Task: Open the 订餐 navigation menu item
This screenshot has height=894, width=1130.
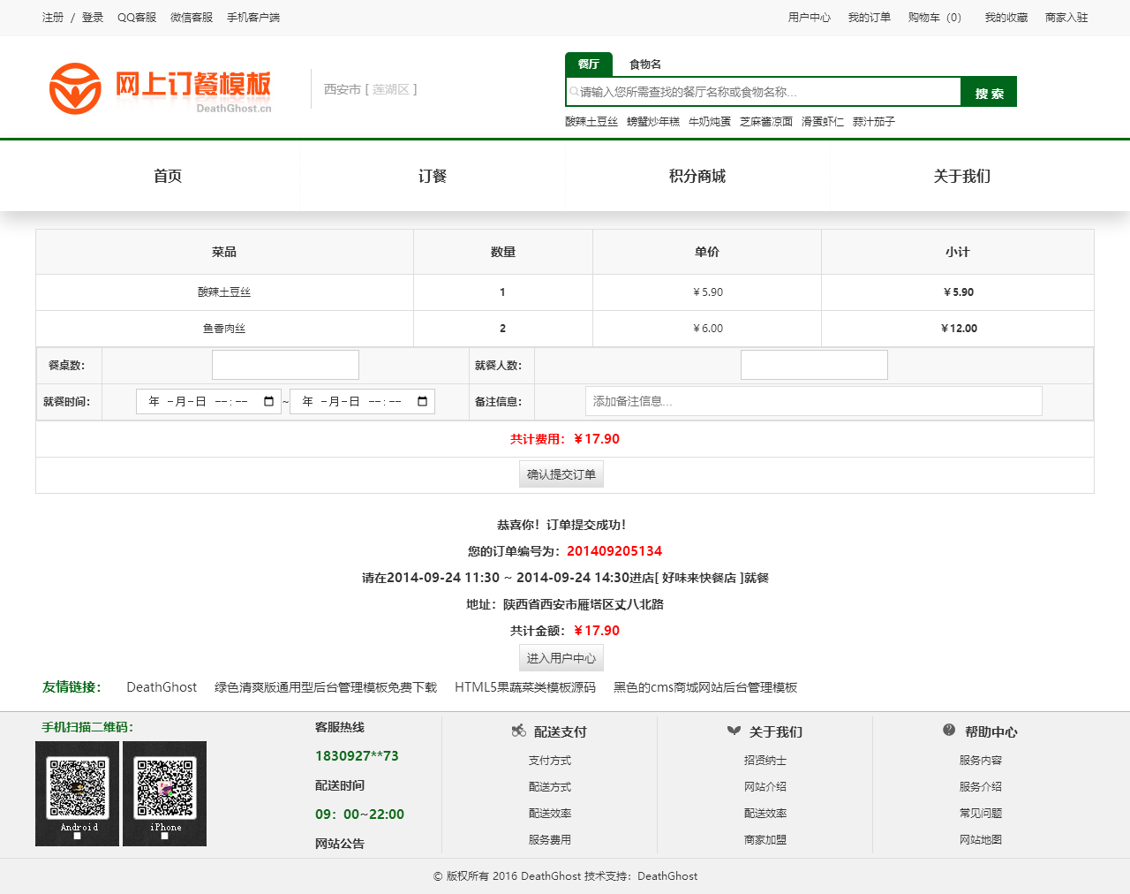Action: (433, 176)
